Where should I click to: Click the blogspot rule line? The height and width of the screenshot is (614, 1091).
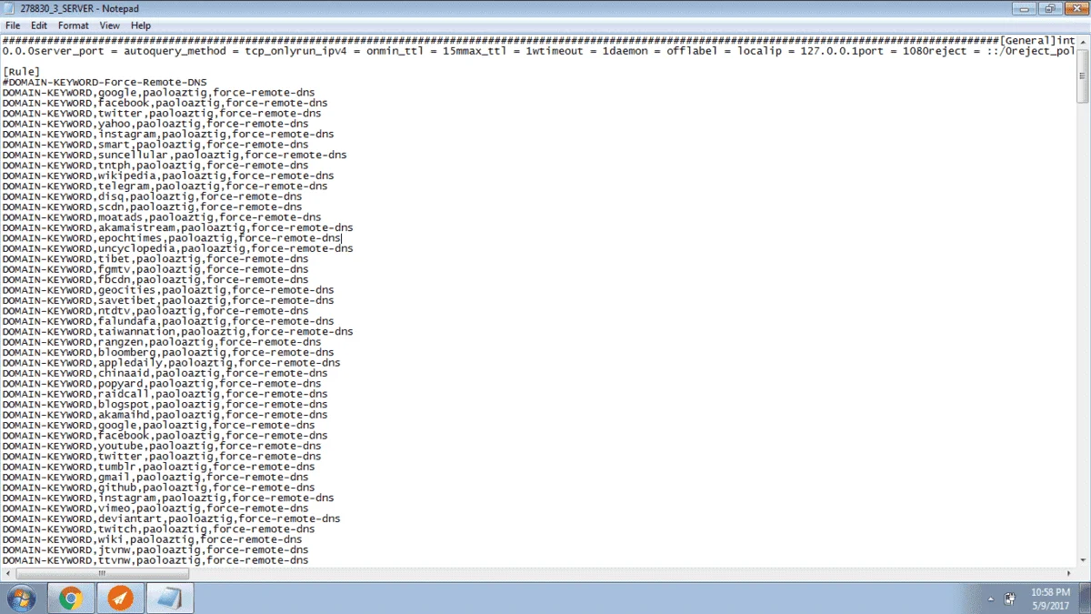[x=165, y=405]
